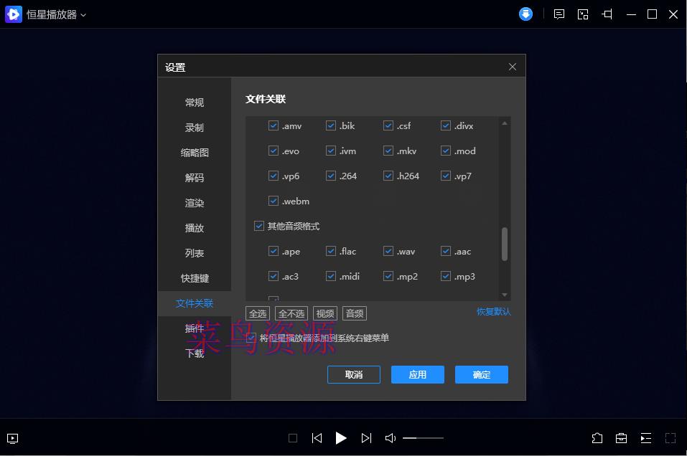Viewport: 687px width, 456px height.
Task: Enter fullscreen with the bottom-right icon
Action: (670, 438)
